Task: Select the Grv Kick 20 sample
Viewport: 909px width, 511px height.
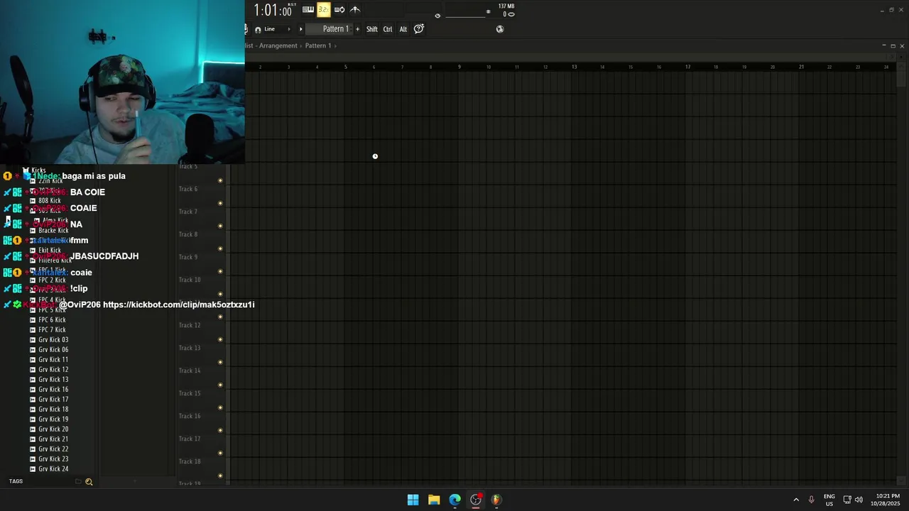Action: click(53, 429)
